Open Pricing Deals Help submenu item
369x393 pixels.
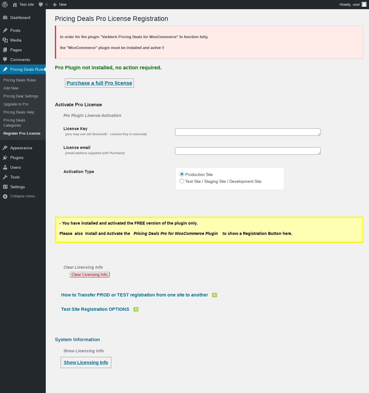pos(19,112)
